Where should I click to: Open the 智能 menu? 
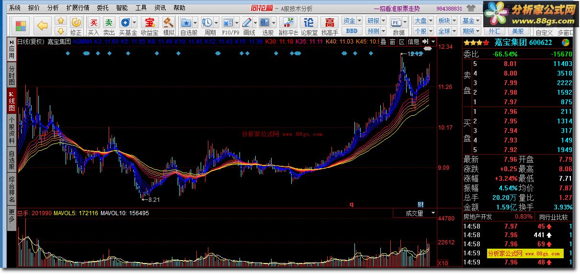click(x=122, y=8)
